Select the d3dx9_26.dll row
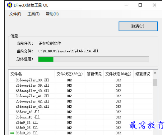This screenshot has height=135, width=167. pos(81,133)
